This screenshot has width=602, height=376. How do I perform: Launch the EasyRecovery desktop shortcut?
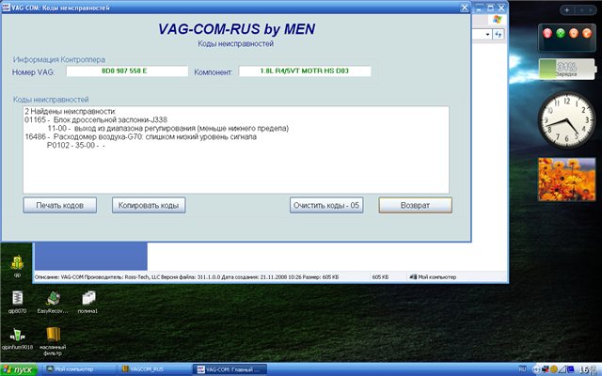54,295
